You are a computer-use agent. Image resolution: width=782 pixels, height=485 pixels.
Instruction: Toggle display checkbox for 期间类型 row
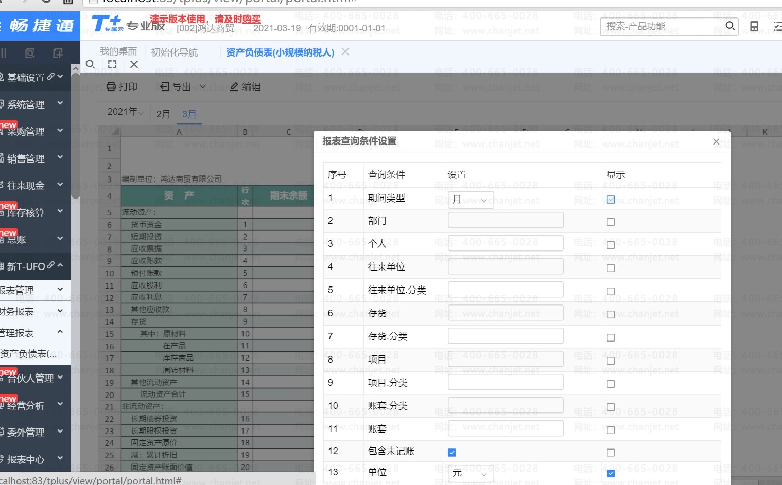(x=611, y=199)
